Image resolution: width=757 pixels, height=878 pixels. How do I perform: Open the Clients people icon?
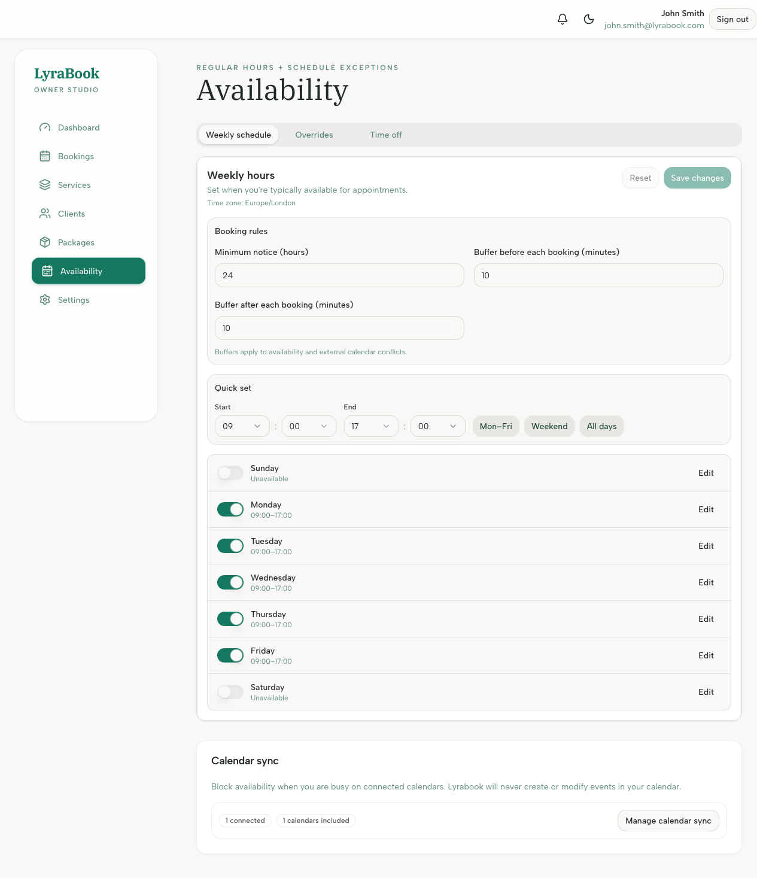45,214
